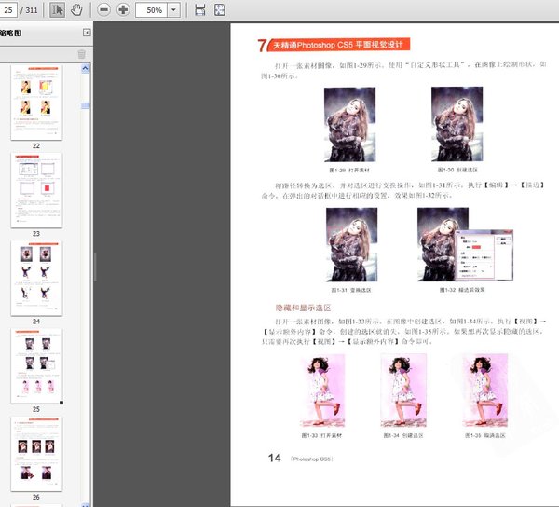Click the trash icon in thumbnails panel
The width and height of the screenshot is (559, 507).
pos(81,54)
